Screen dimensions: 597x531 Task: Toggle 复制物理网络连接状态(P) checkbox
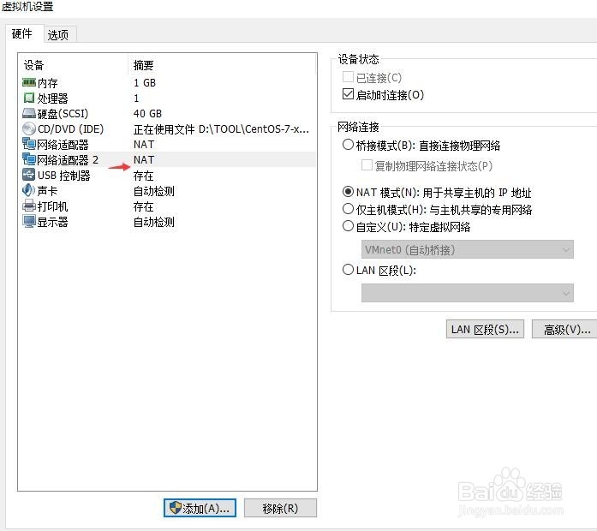367,165
